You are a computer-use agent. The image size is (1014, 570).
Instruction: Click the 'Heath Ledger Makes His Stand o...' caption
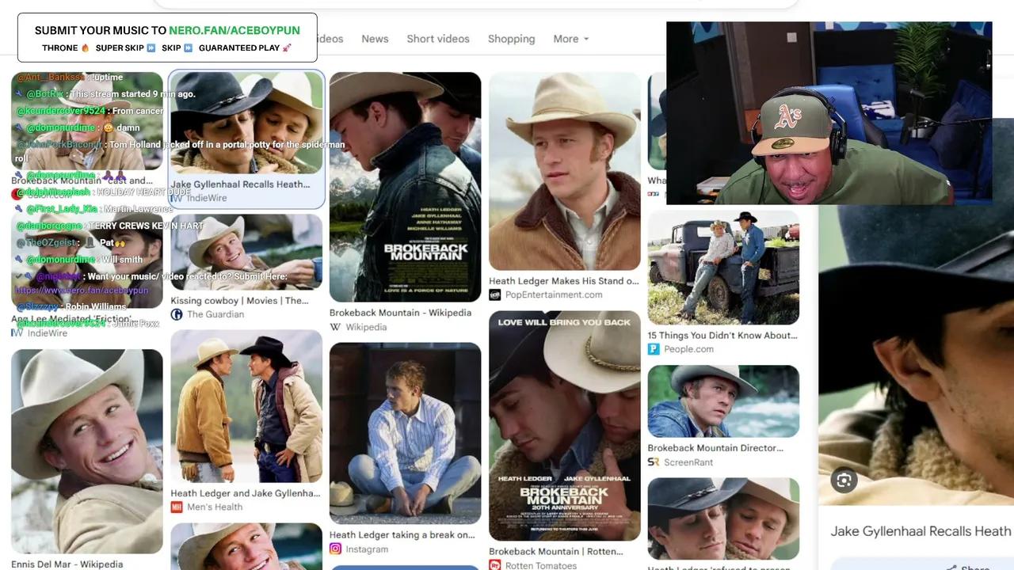pyautogui.click(x=563, y=281)
